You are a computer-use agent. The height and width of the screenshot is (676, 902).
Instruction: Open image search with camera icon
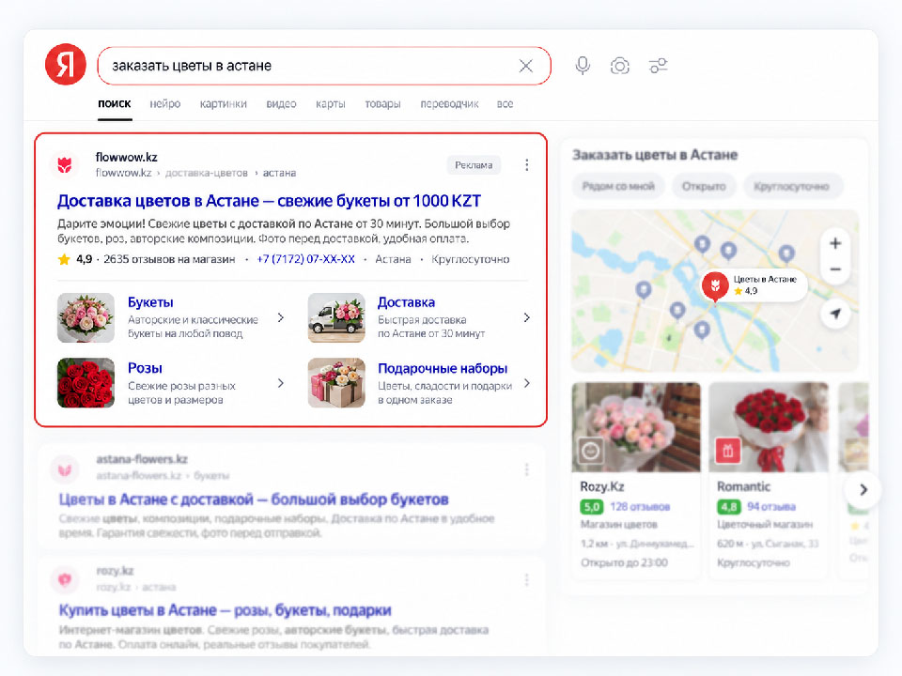(x=619, y=66)
